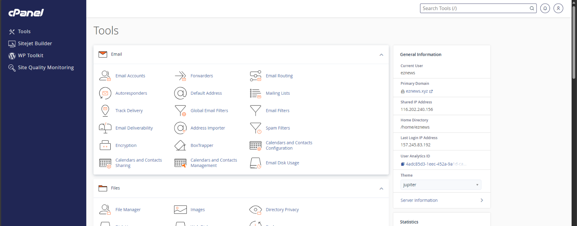
Task: Open the BoxTrapper icon
Action: (x=180, y=145)
